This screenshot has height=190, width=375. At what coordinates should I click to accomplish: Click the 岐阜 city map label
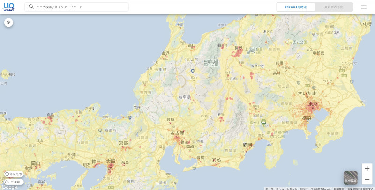171,119
